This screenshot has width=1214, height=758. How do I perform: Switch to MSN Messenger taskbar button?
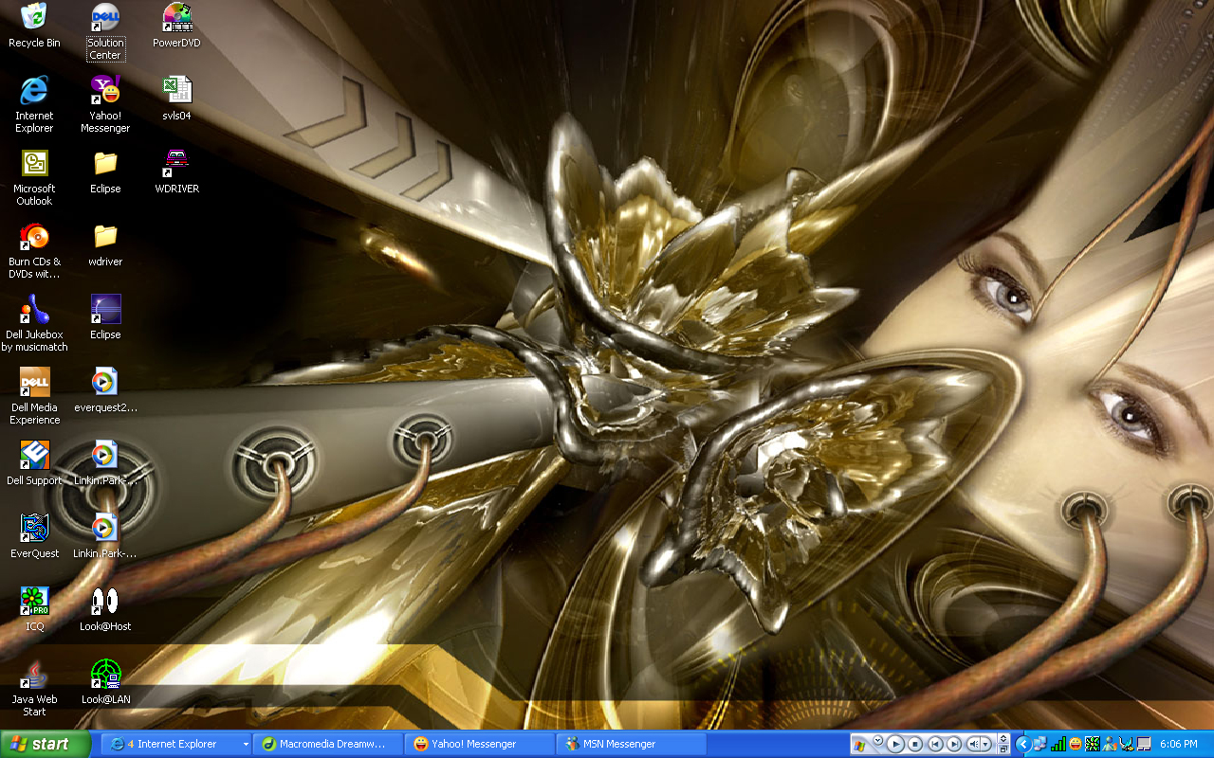[x=632, y=744]
